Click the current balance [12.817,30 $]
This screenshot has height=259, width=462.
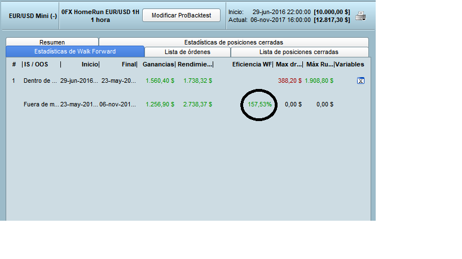pyautogui.click(x=332, y=20)
